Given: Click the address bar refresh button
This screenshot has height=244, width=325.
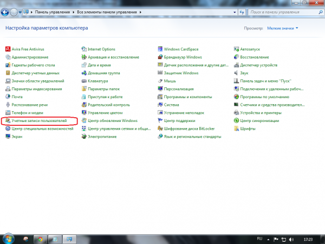Looking at the screenshot, I should pos(242,12).
